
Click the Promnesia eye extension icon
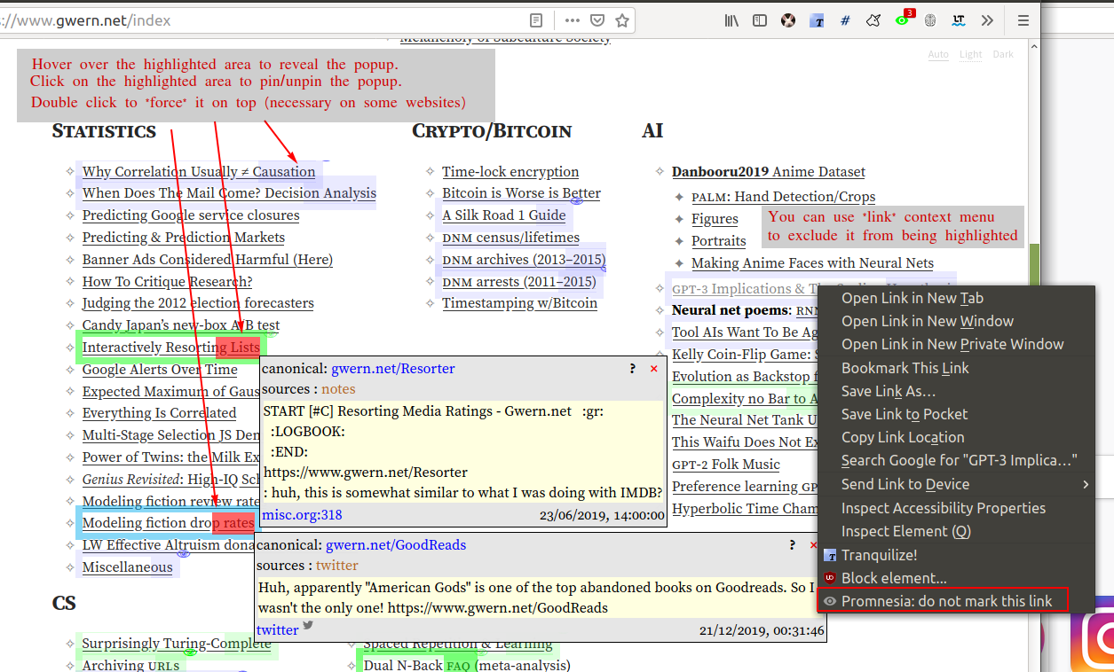[x=903, y=20]
